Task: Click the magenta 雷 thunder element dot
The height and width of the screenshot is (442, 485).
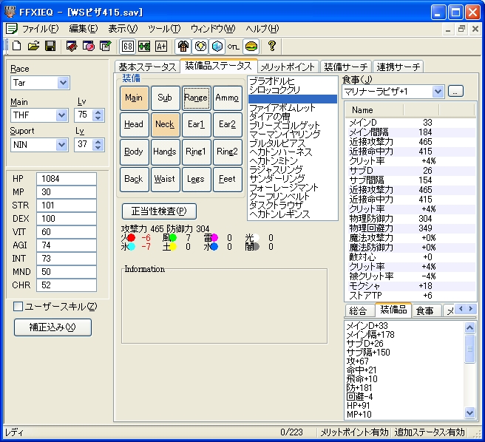Action: pyautogui.click(x=214, y=237)
